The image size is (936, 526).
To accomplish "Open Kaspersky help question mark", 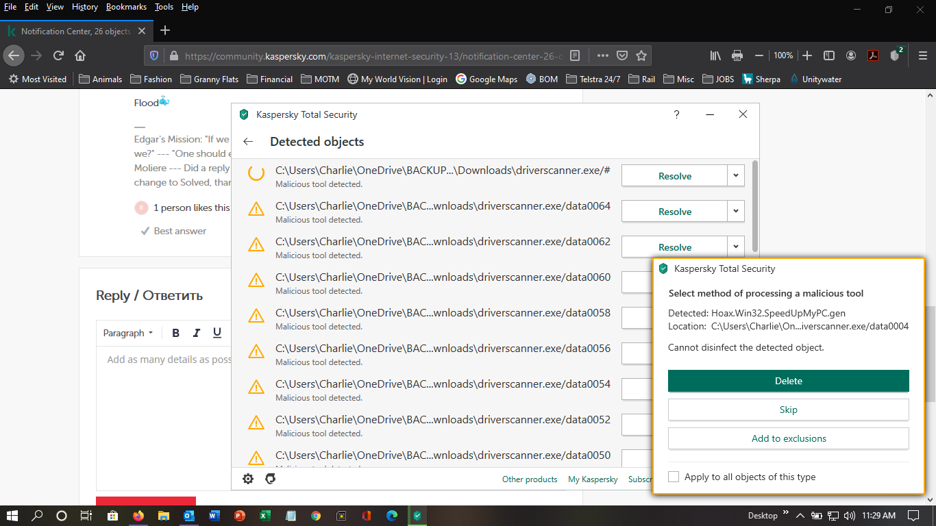I will pyautogui.click(x=676, y=114).
